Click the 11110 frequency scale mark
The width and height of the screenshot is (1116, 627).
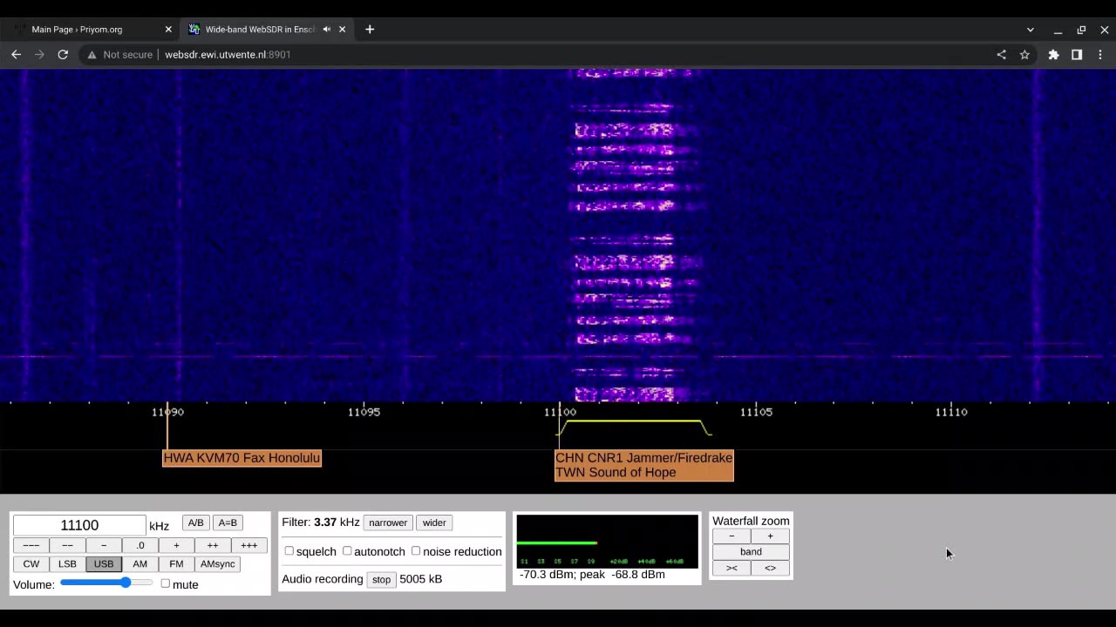[x=951, y=412]
